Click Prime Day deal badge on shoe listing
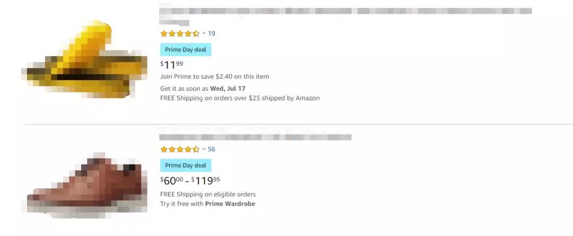Image resolution: width=573 pixels, height=236 pixels. click(186, 165)
